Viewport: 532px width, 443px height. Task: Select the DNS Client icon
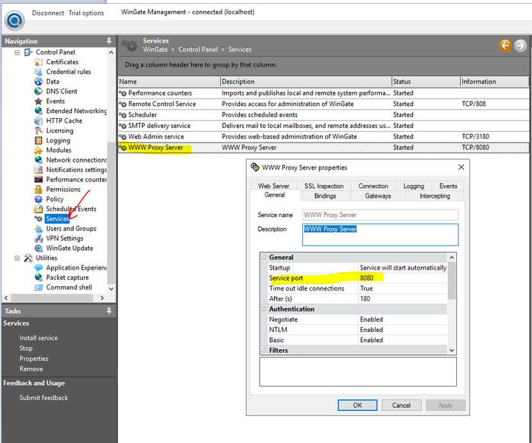[x=39, y=91]
